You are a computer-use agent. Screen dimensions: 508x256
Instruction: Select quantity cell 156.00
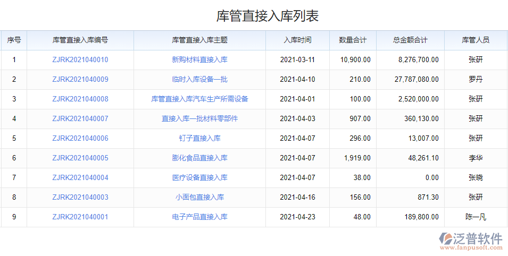353,198
